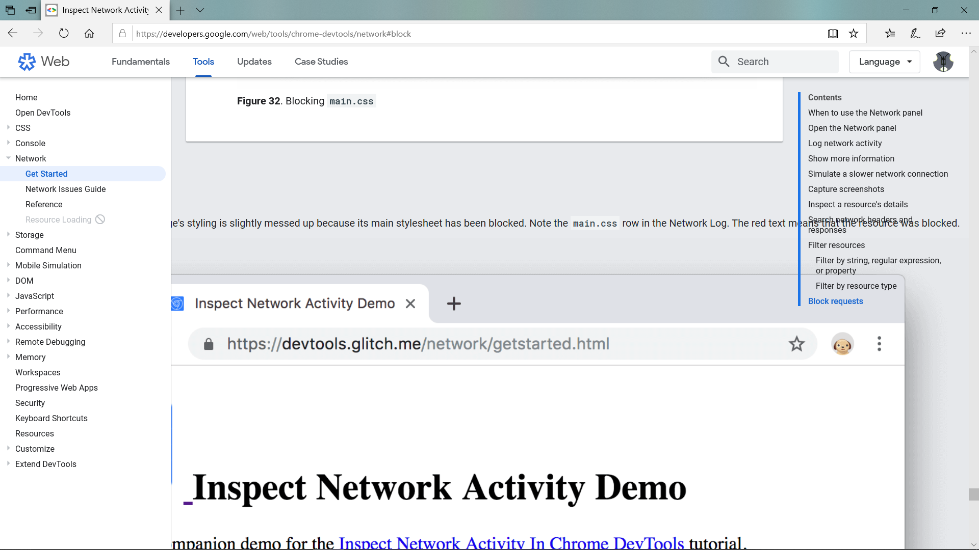Image resolution: width=979 pixels, height=550 pixels.
Task: Open the Google account profile avatar
Action: [x=944, y=62]
